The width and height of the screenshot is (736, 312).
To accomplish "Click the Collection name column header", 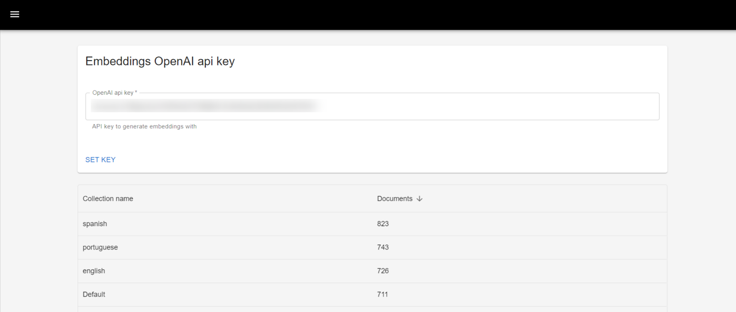I will [108, 199].
